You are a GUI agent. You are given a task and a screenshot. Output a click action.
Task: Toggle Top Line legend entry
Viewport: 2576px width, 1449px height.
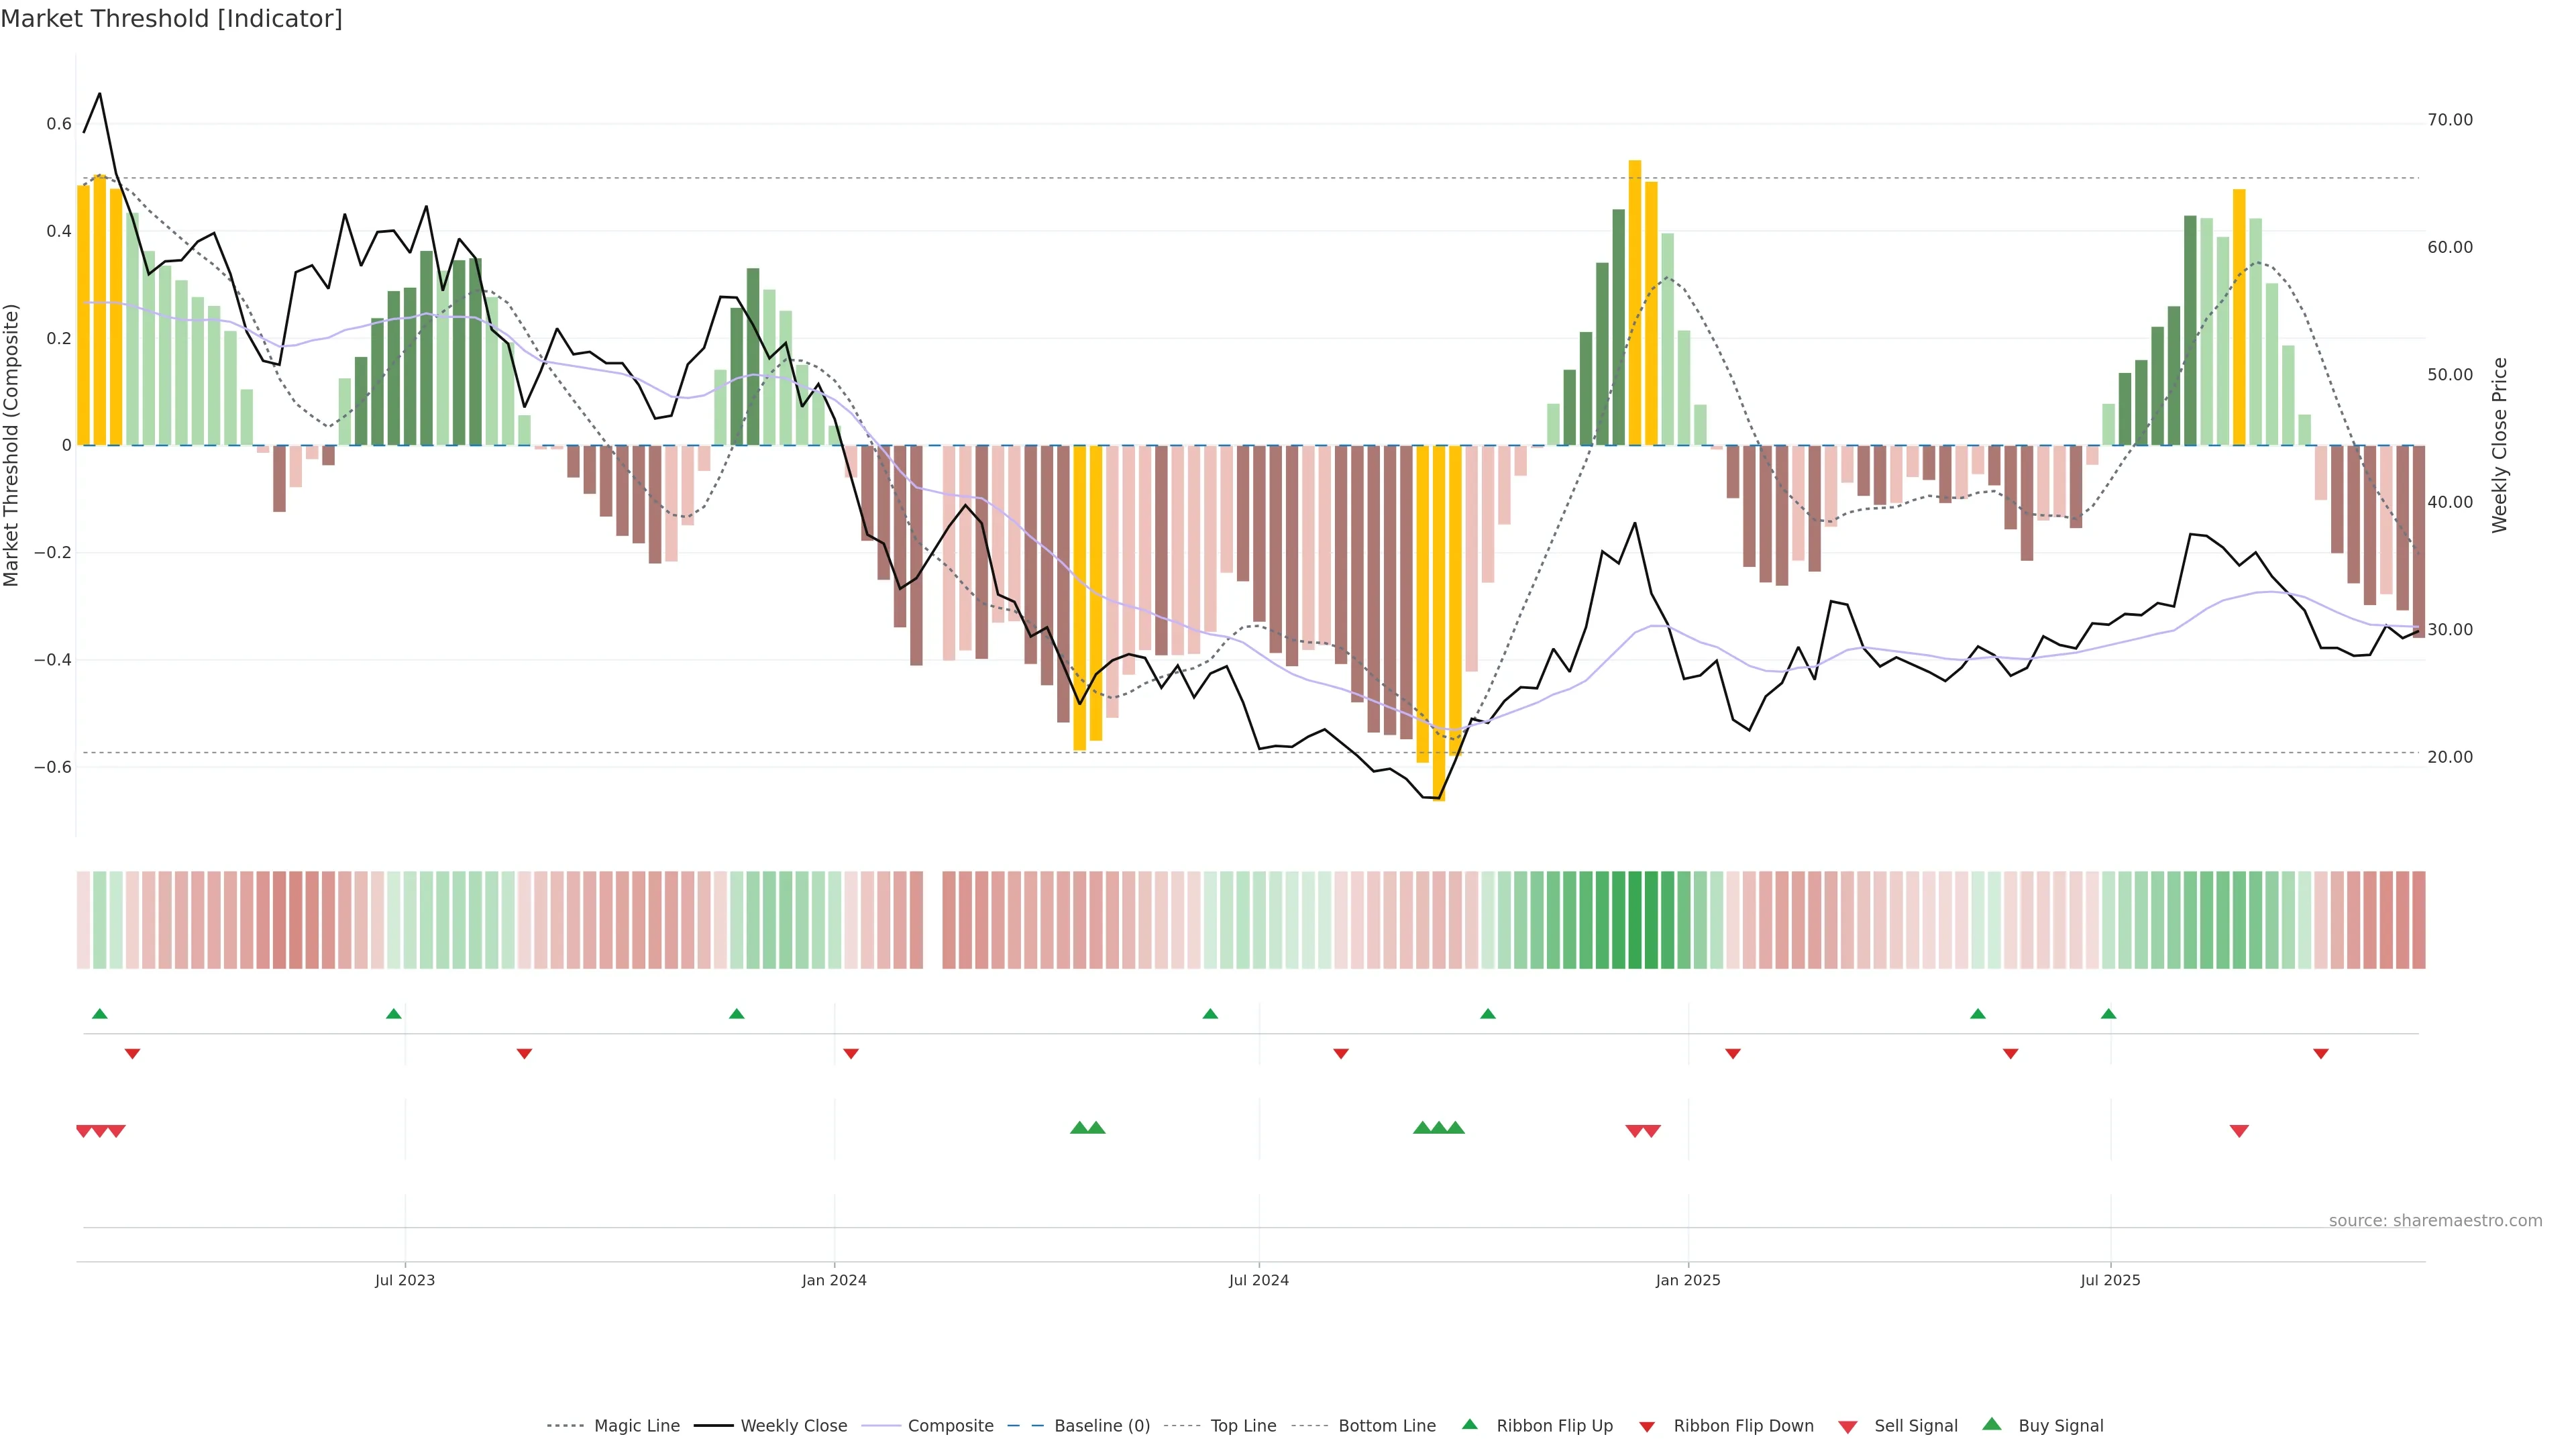coord(1243,1426)
